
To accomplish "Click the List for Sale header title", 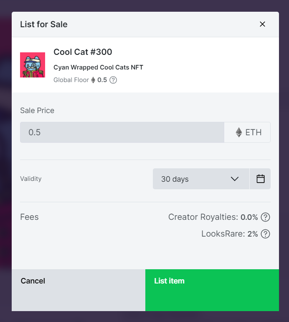I will [43, 24].
